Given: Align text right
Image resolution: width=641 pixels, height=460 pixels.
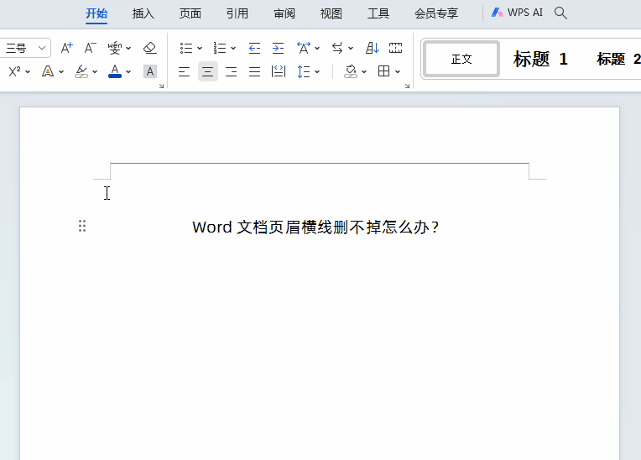Looking at the screenshot, I should pos(231,72).
